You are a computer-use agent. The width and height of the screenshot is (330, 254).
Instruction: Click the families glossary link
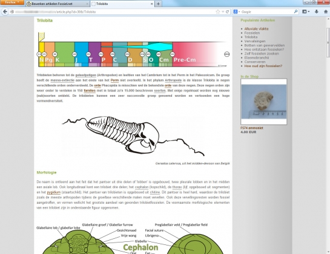coord(90,91)
